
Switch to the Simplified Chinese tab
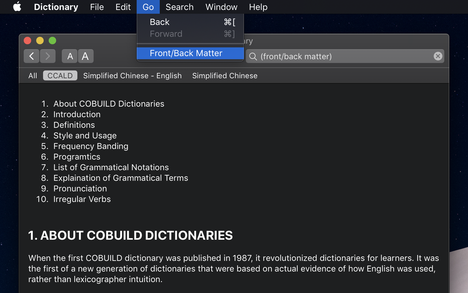tap(225, 76)
